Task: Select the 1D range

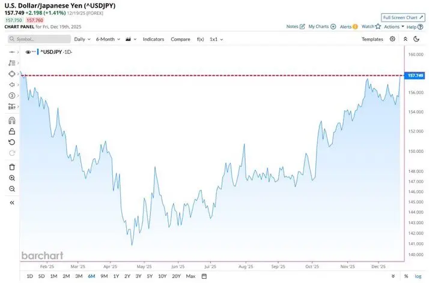Action: point(29,276)
